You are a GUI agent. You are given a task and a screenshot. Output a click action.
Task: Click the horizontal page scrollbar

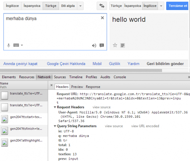click(81, 70)
